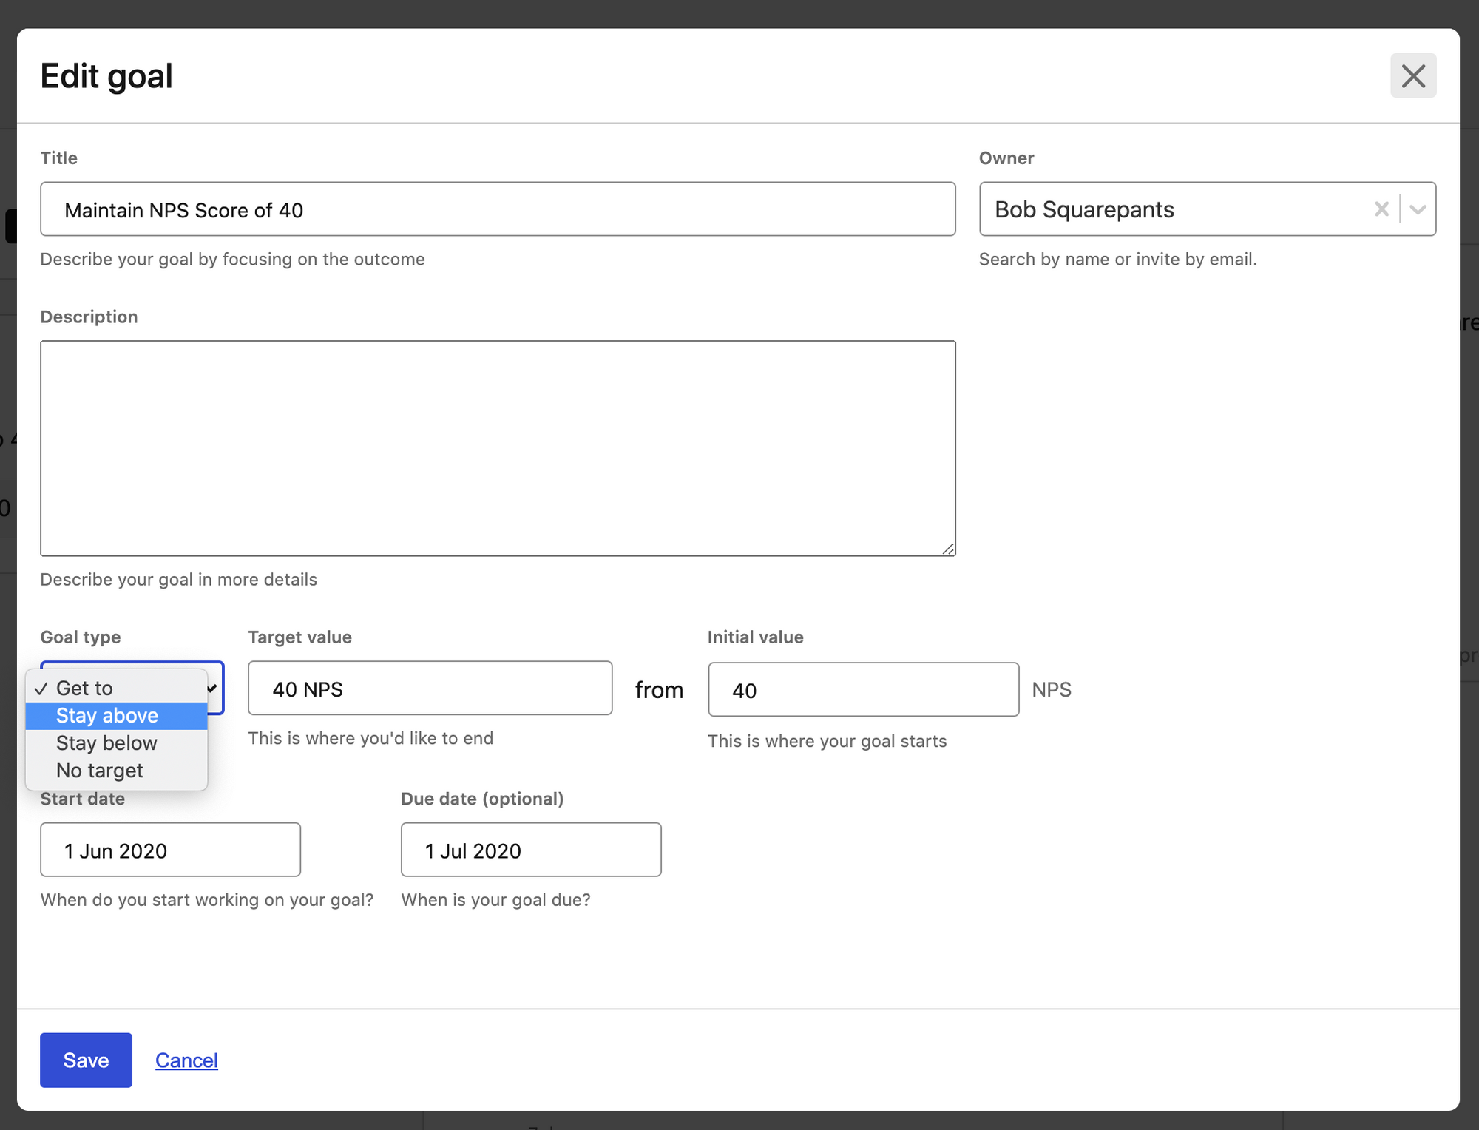
Task: Click the Cancel link
Action: (186, 1060)
